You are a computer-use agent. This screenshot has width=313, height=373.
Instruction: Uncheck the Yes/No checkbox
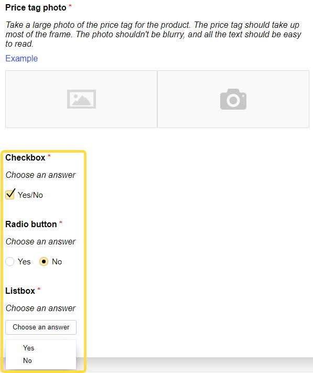click(10, 194)
